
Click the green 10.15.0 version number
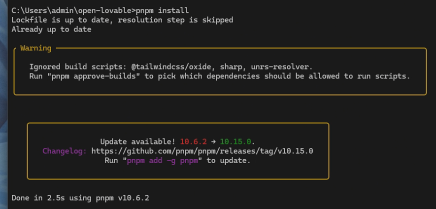pos(235,141)
